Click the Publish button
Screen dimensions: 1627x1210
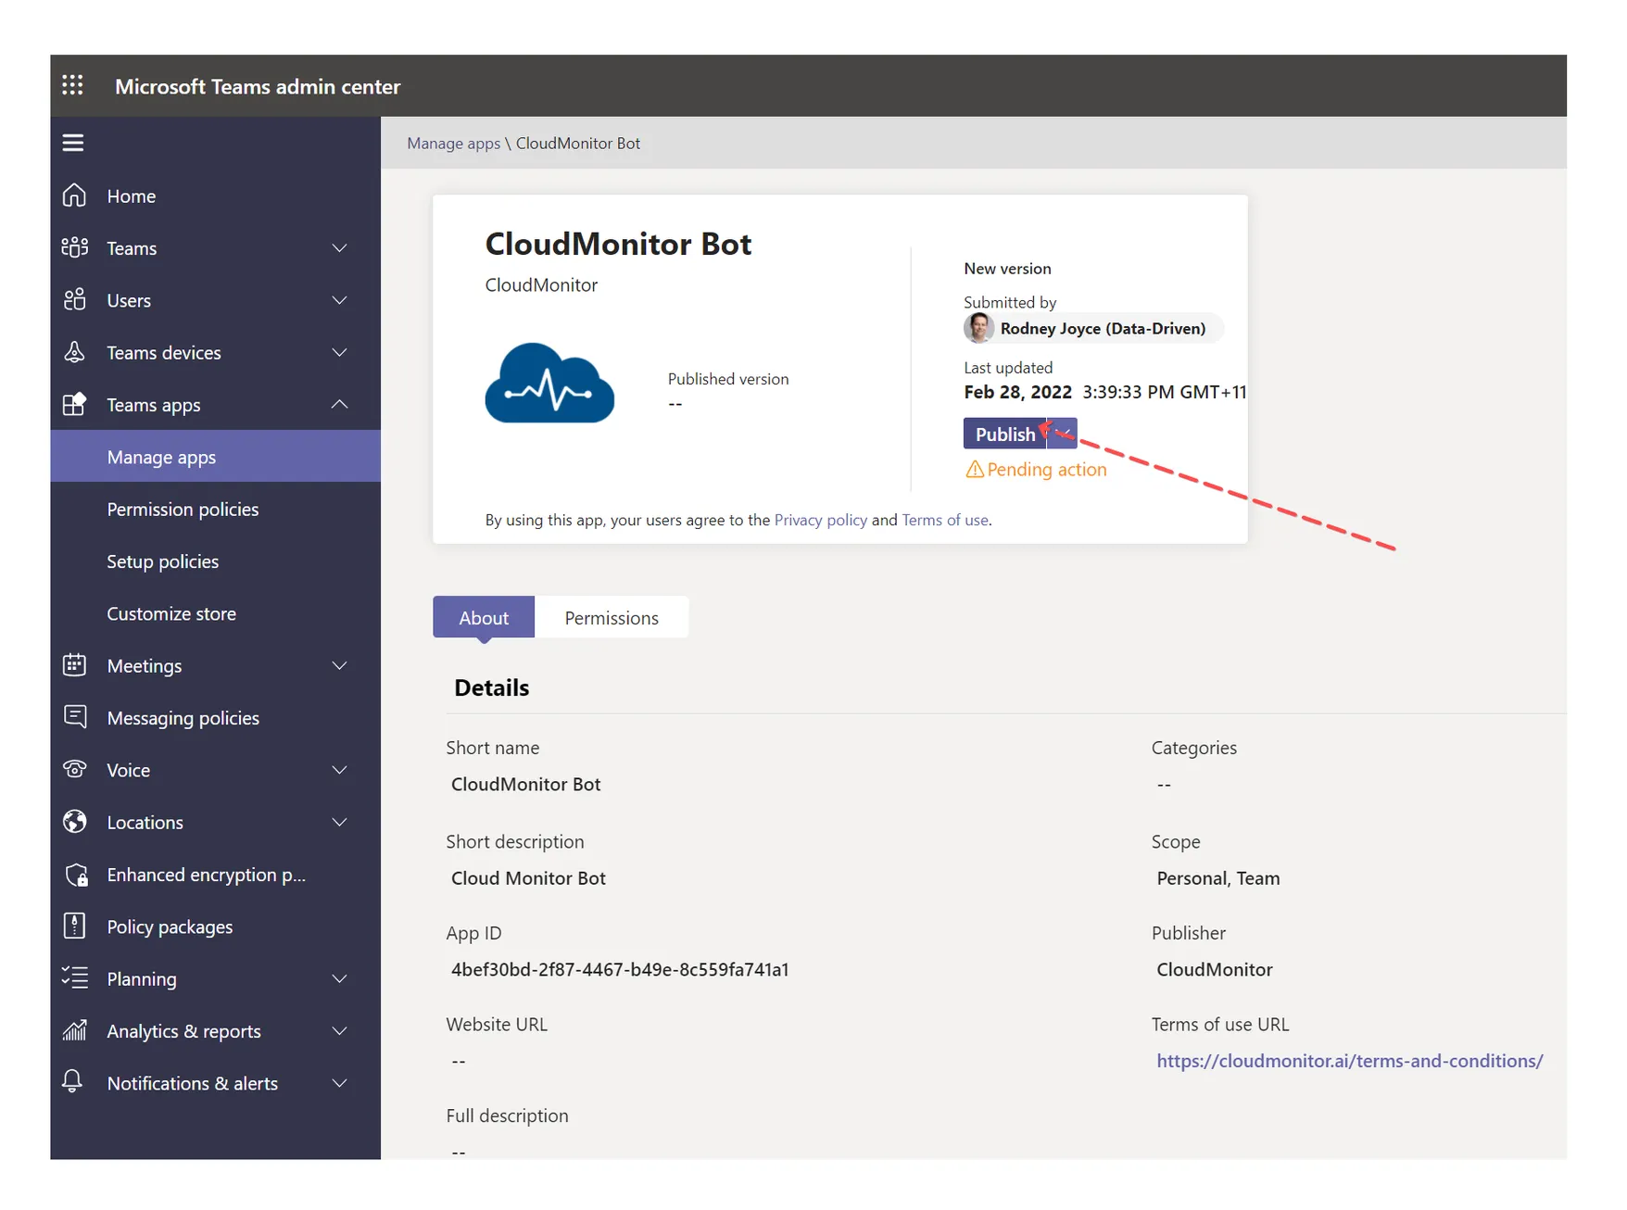click(1005, 434)
